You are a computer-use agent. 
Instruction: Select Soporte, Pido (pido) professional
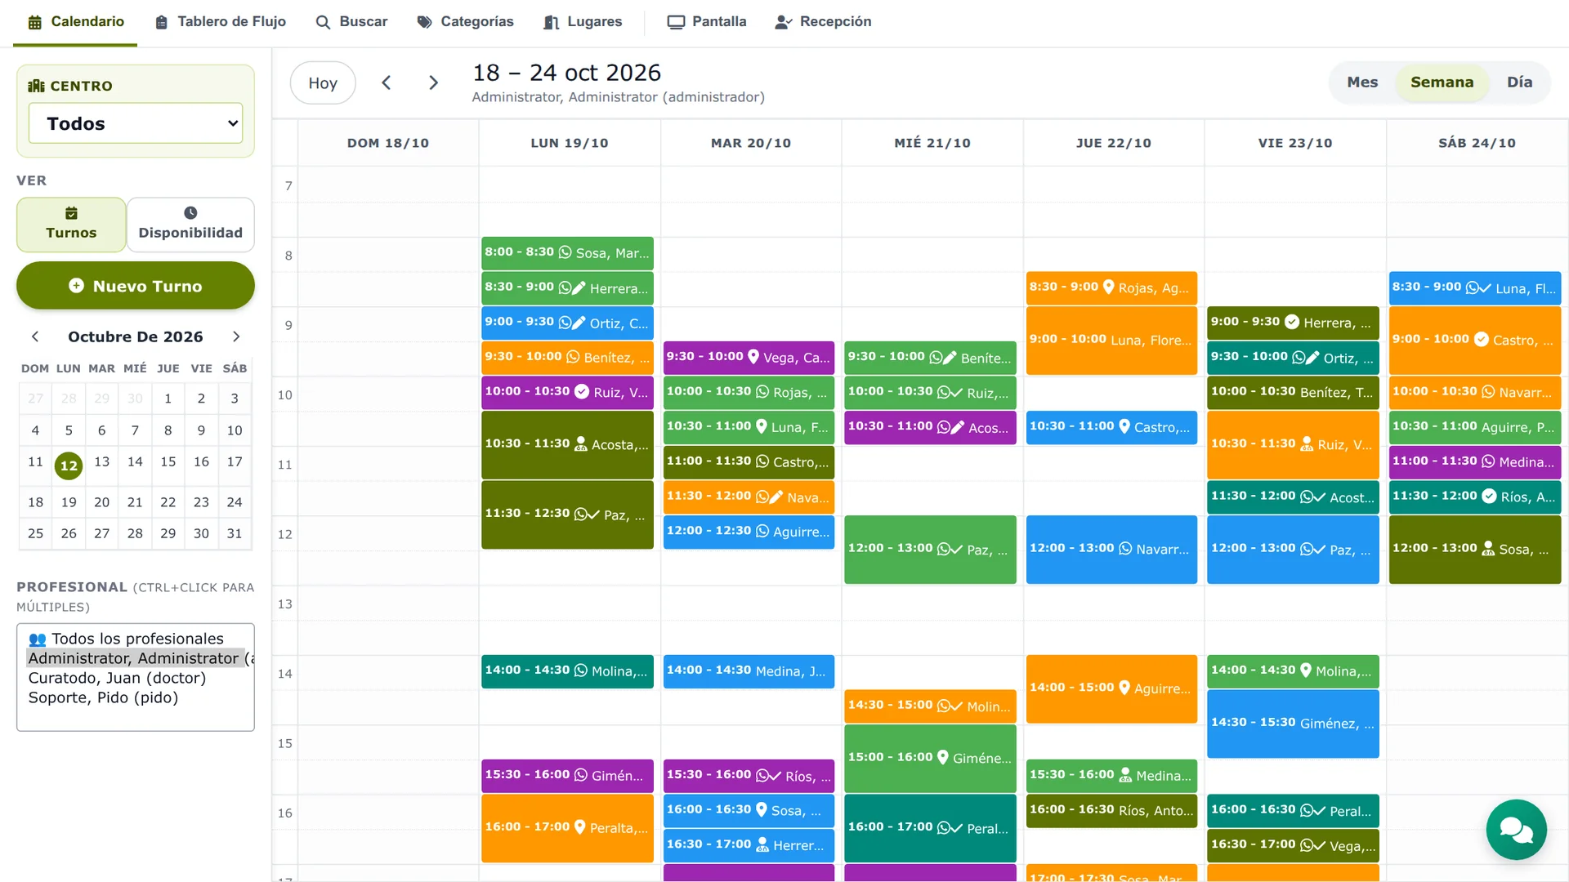pos(103,697)
